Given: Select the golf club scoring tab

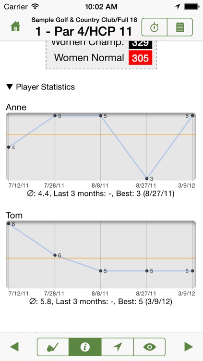Looking at the screenshot, I should point(53,347).
